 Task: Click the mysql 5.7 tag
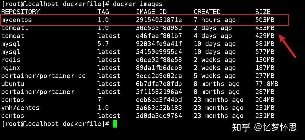click(x=103, y=44)
